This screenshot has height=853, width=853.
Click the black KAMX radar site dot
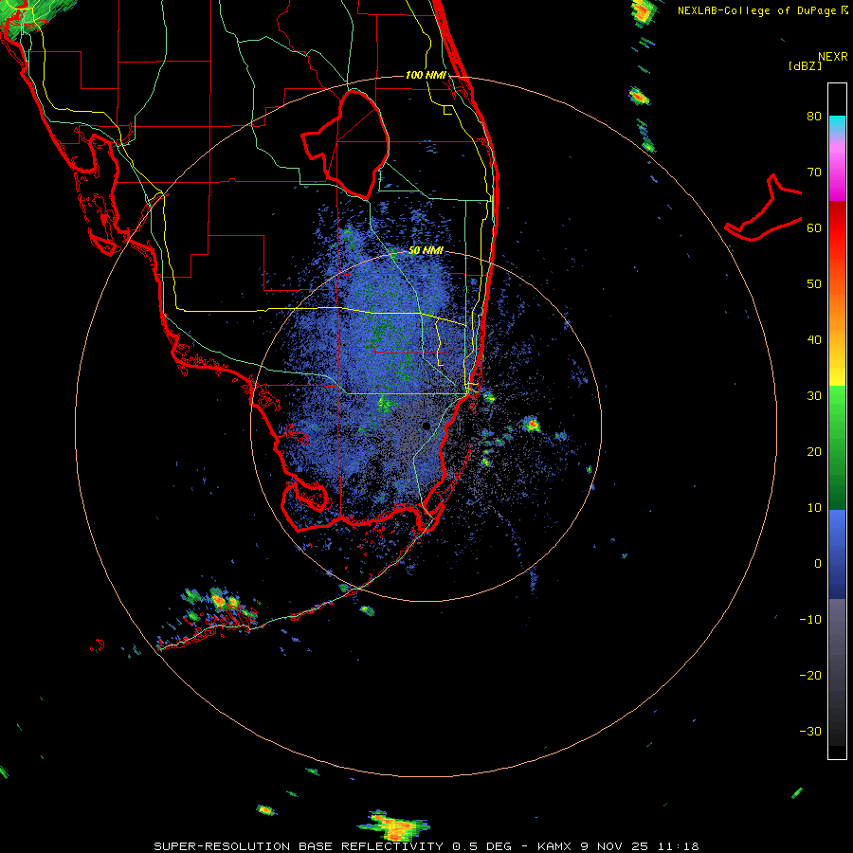click(x=426, y=426)
